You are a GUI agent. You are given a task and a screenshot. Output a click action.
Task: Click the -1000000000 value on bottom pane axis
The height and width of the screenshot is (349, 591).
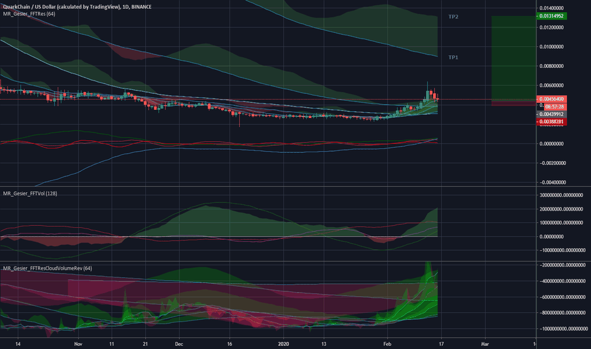click(x=562, y=329)
